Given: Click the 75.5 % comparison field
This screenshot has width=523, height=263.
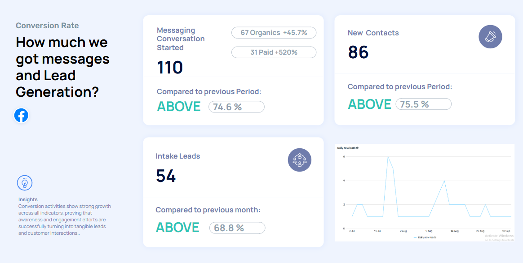Looking at the screenshot, I should 423,104.
